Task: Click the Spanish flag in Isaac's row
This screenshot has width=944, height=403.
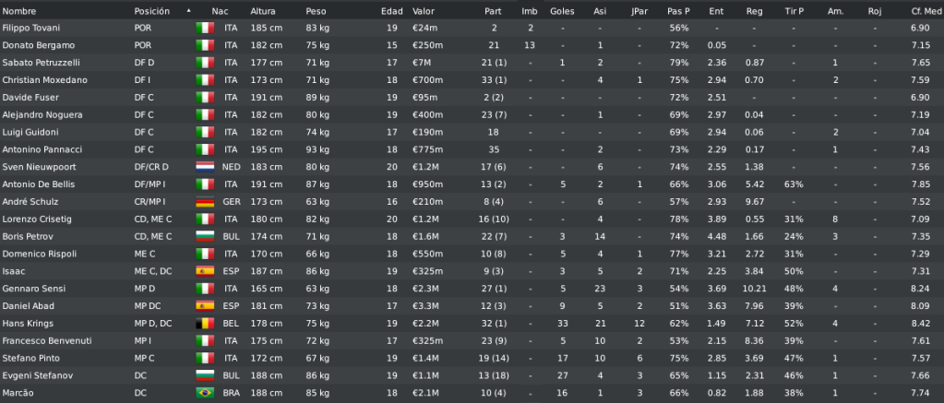Action: (x=205, y=271)
